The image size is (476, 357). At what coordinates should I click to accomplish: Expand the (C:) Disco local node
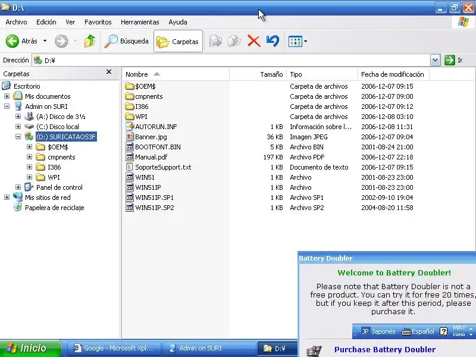tap(18, 127)
